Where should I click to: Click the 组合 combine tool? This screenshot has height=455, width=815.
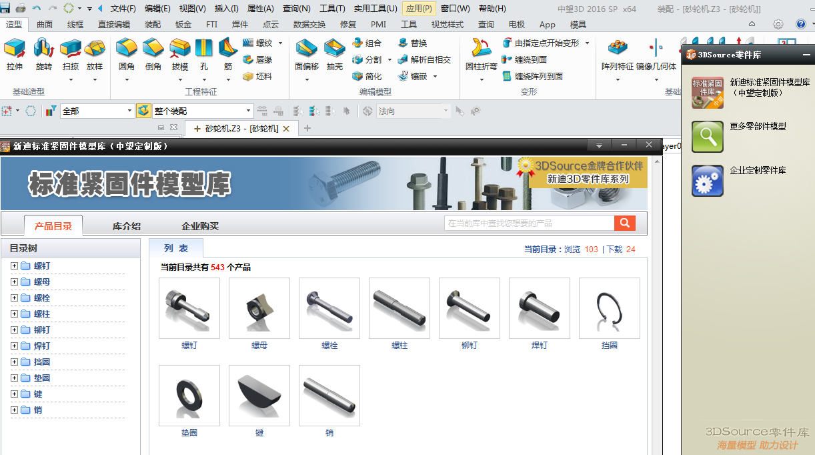tap(367, 43)
